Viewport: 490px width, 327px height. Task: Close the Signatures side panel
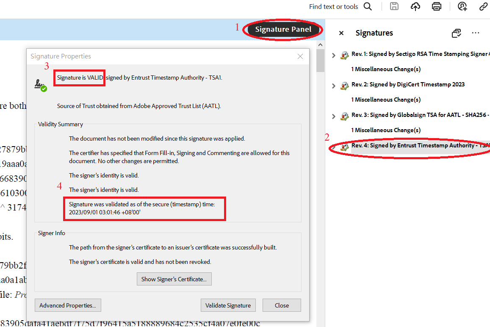click(x=341, y=33)
